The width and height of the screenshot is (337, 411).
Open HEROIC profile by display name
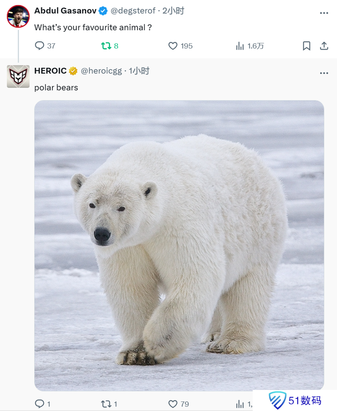pos(50,71)
